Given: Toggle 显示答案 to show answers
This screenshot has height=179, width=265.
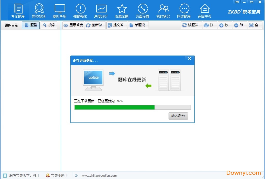Looking at the screenshot, I should 73,25.
